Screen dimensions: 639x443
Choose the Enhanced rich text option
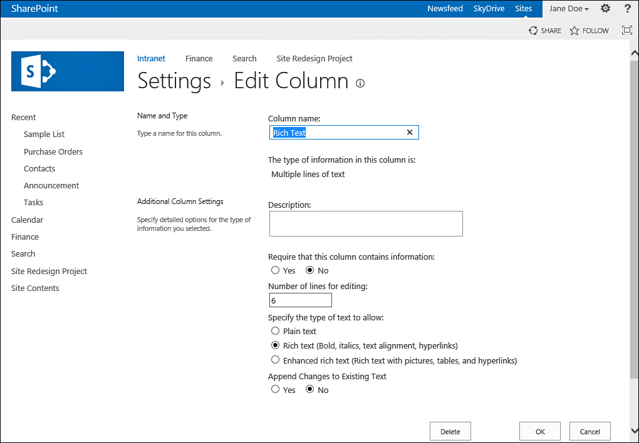pyautogui.click(x=276, y=360)
